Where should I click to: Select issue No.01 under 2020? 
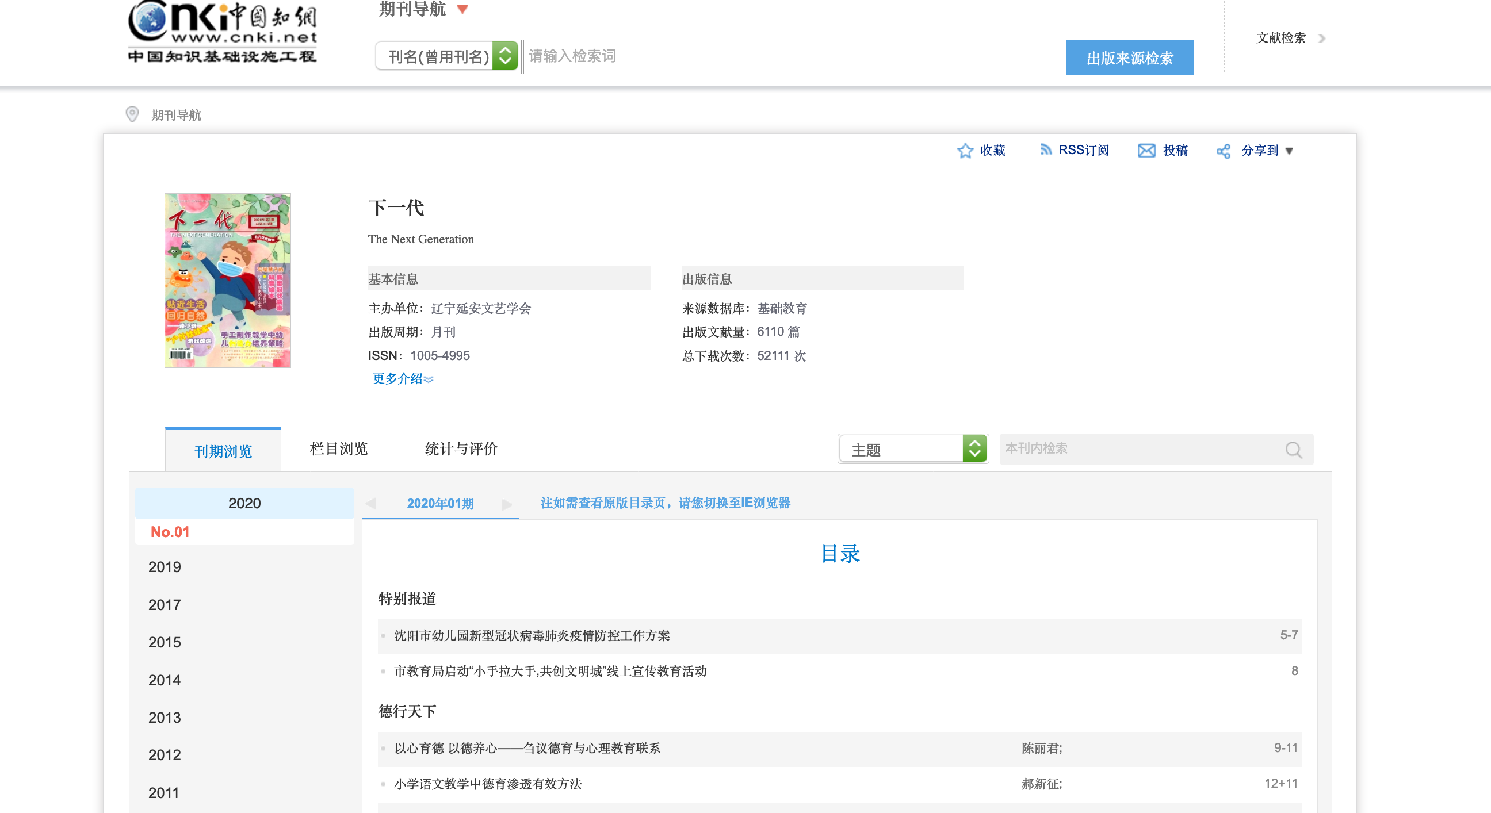170,532
